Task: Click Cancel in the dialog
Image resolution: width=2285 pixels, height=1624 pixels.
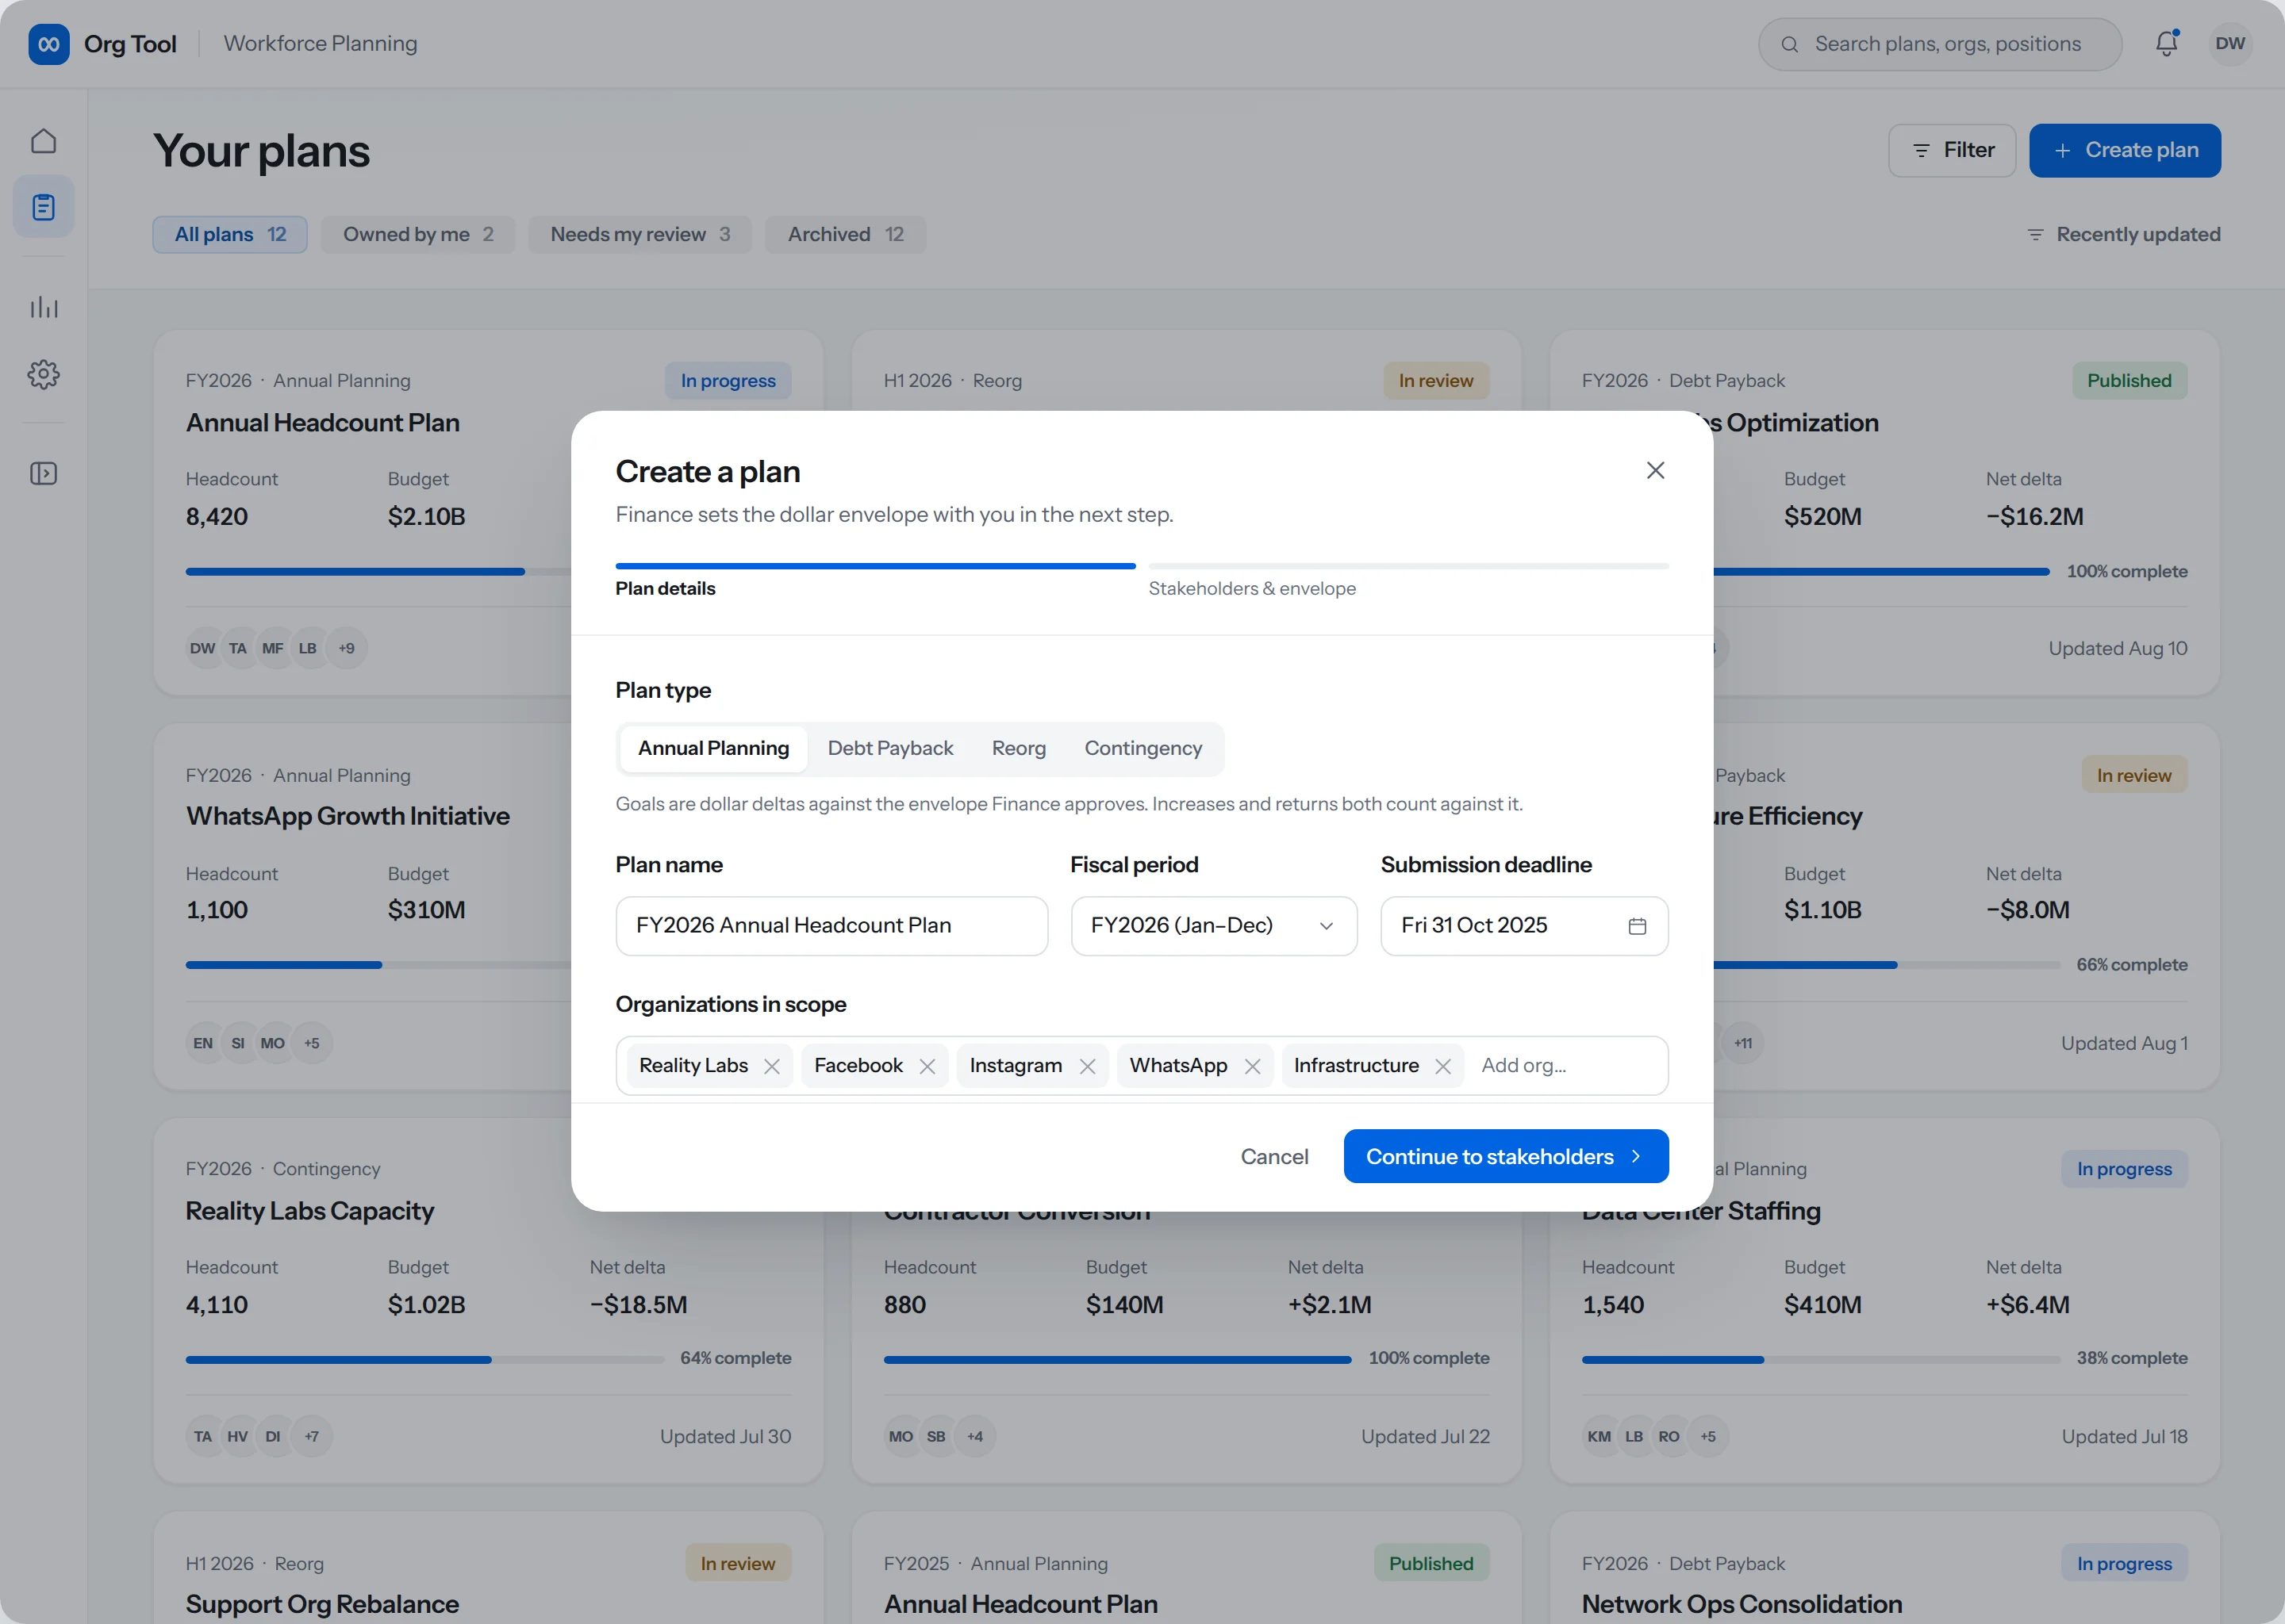Action: click(1273, 1156)
